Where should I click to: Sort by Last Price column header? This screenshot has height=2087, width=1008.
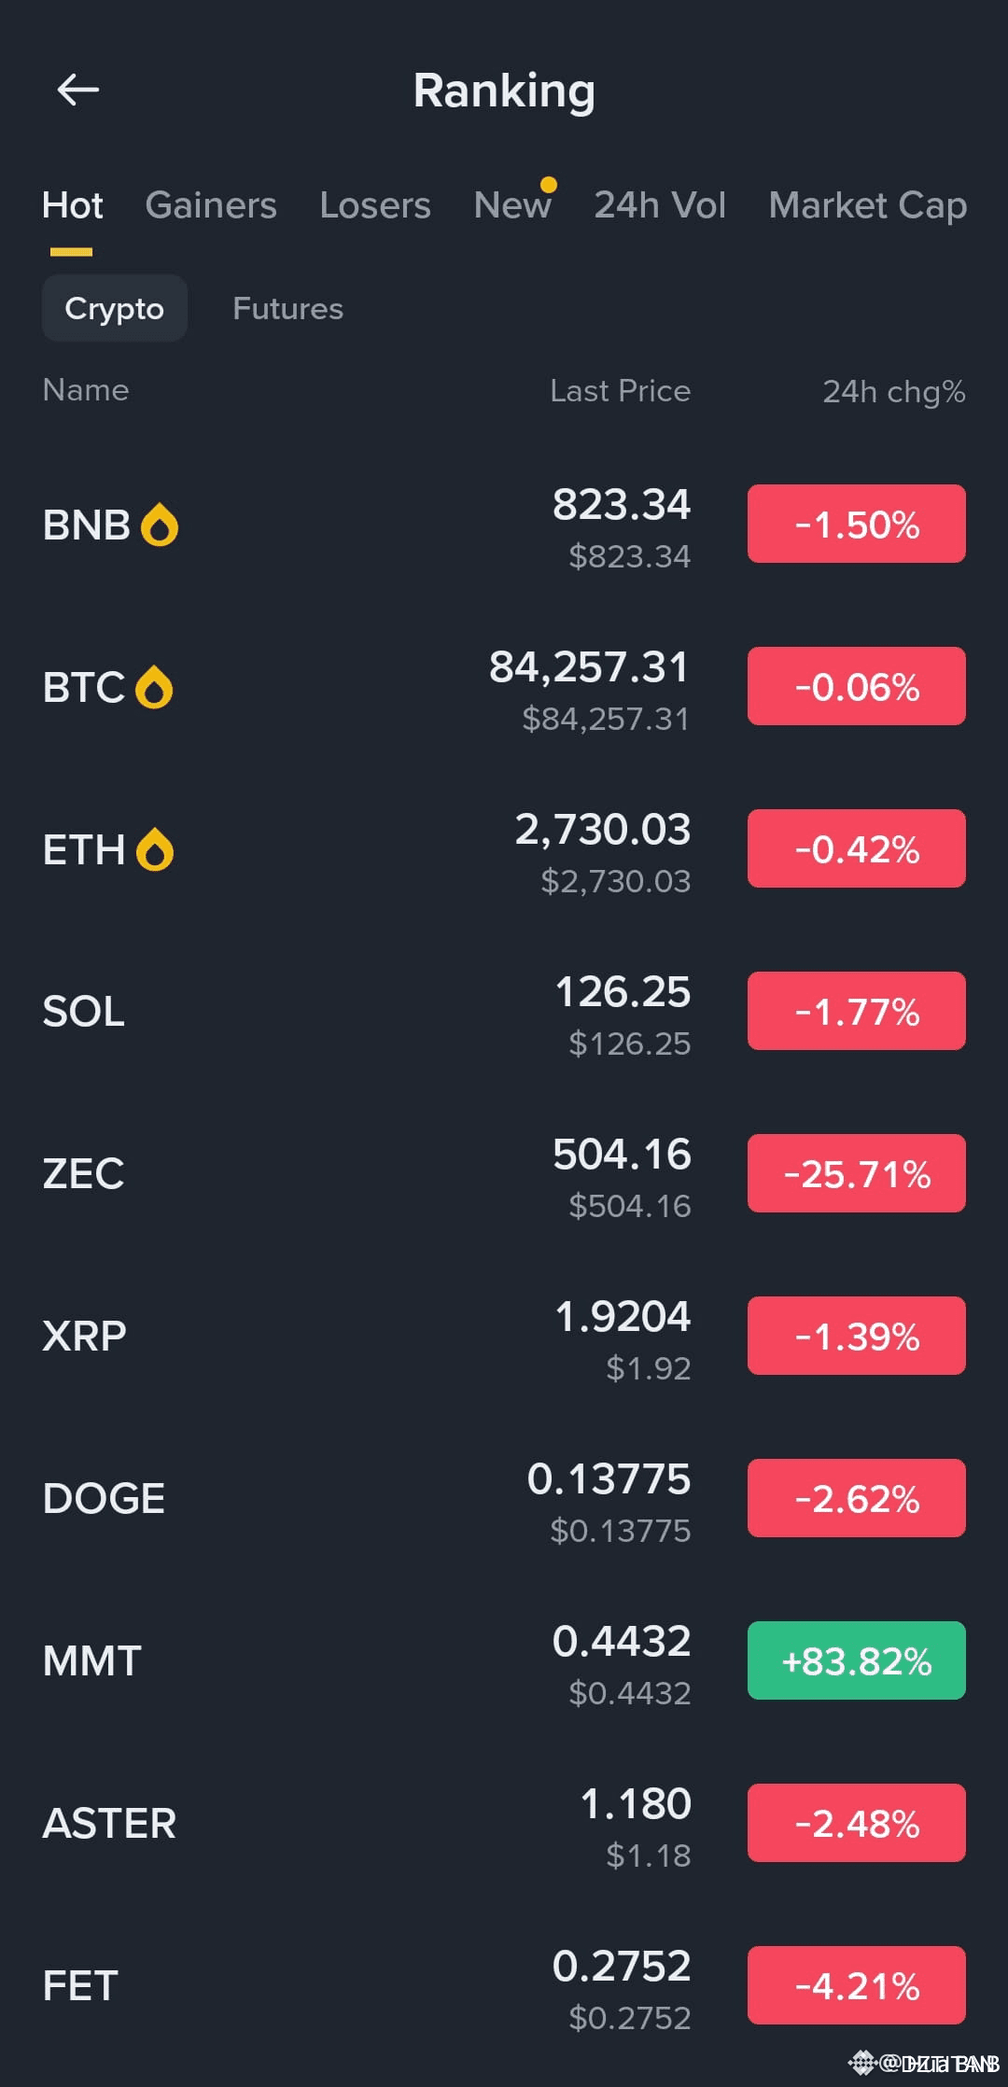[620, 391]
